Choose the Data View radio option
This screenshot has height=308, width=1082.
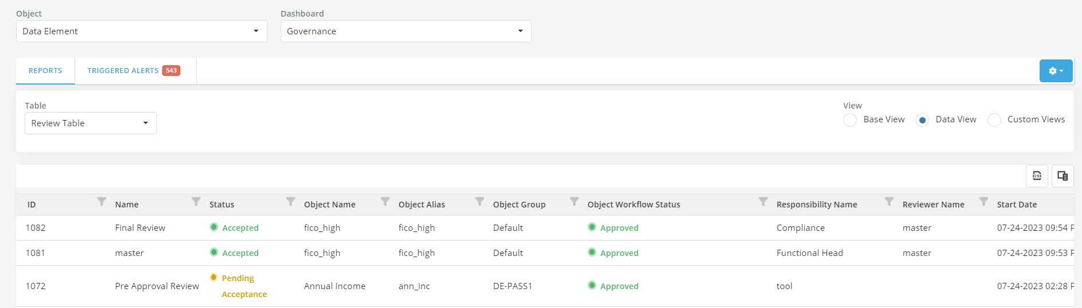point(922,120)
